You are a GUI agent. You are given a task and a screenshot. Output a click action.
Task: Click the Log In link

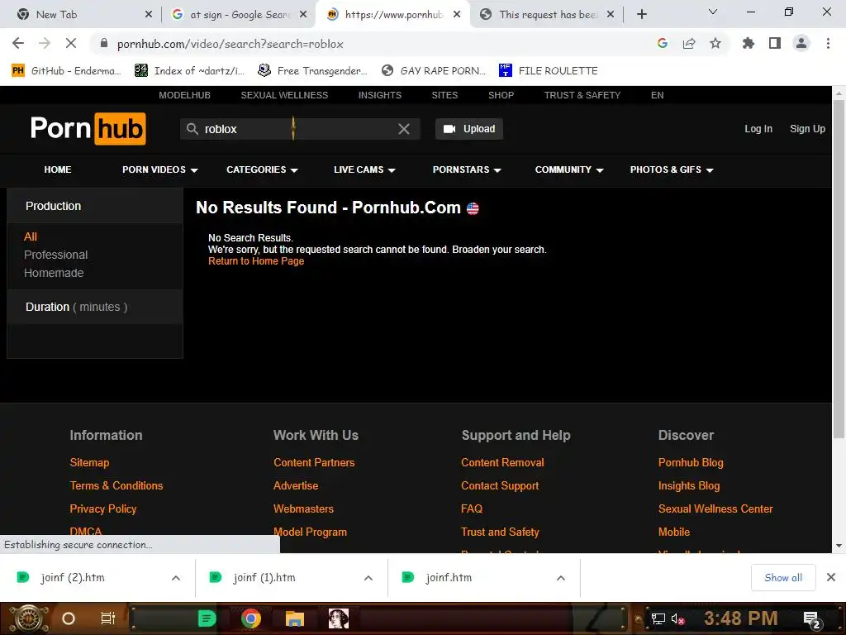(758, 129)
